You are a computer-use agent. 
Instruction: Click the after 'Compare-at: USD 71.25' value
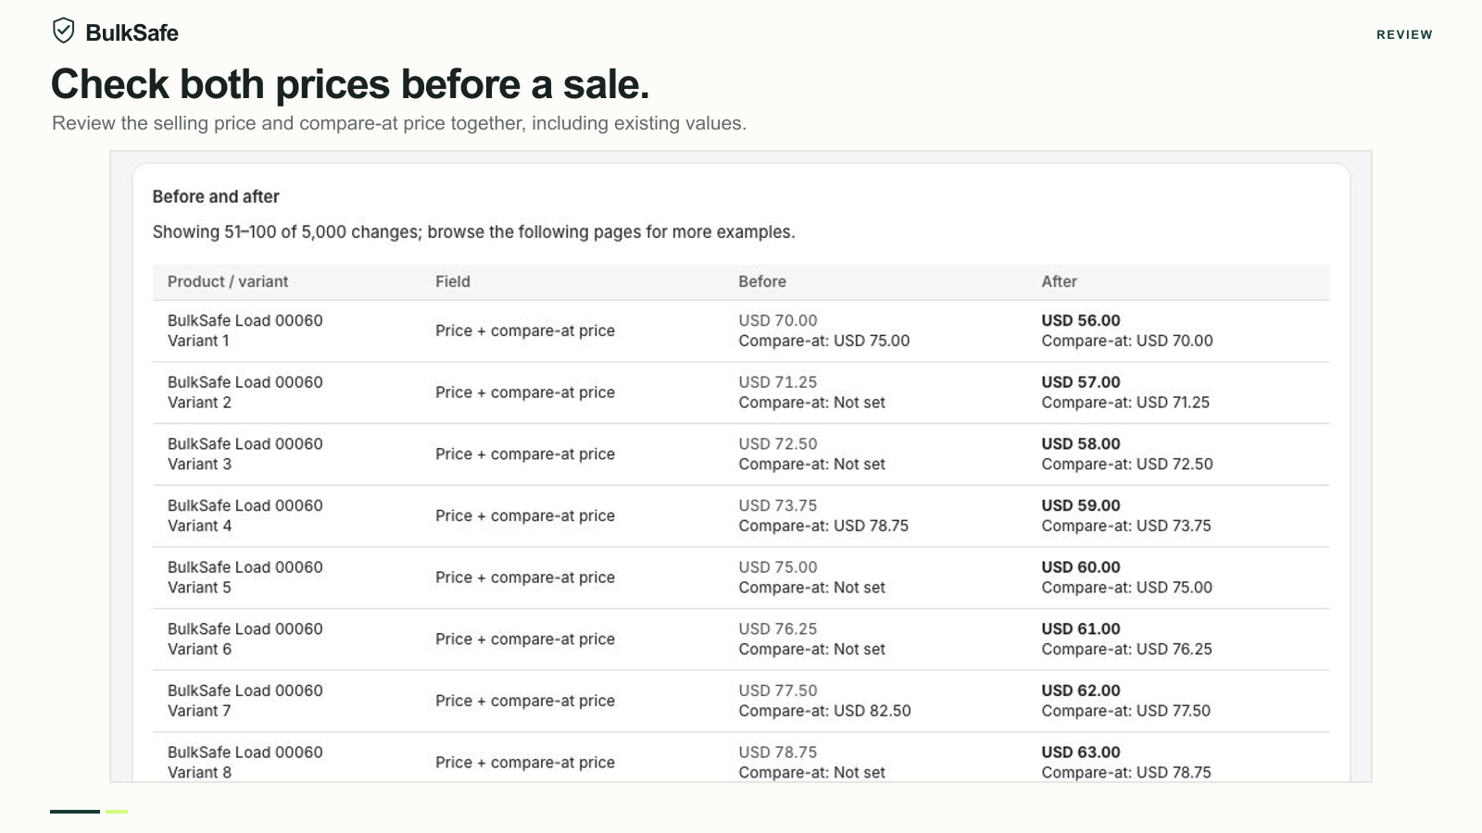point(1125,403)
